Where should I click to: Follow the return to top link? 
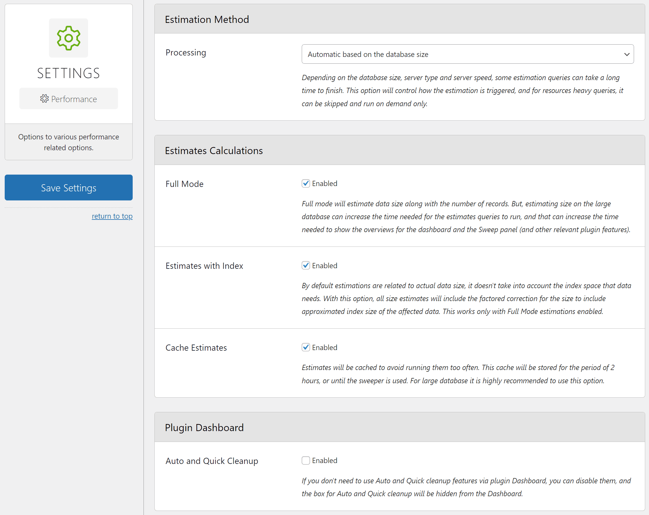(x=112, y=216)
